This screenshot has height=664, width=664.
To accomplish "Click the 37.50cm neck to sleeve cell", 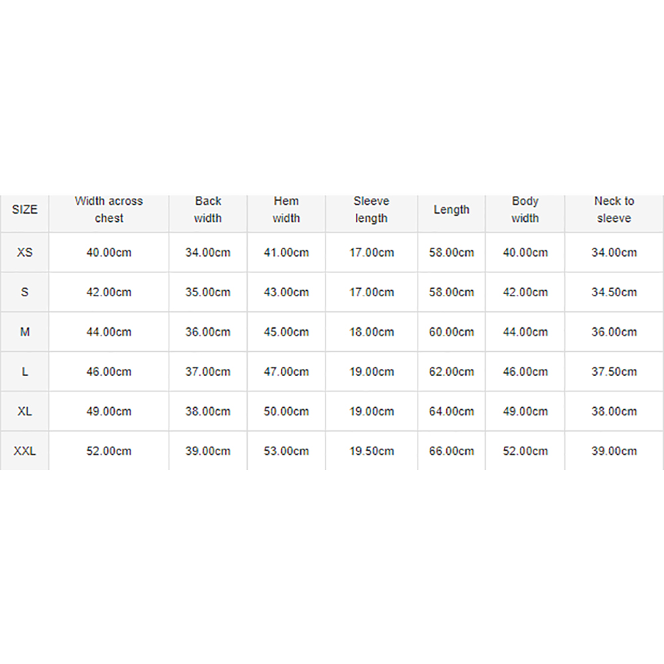I will click(614, 372).
